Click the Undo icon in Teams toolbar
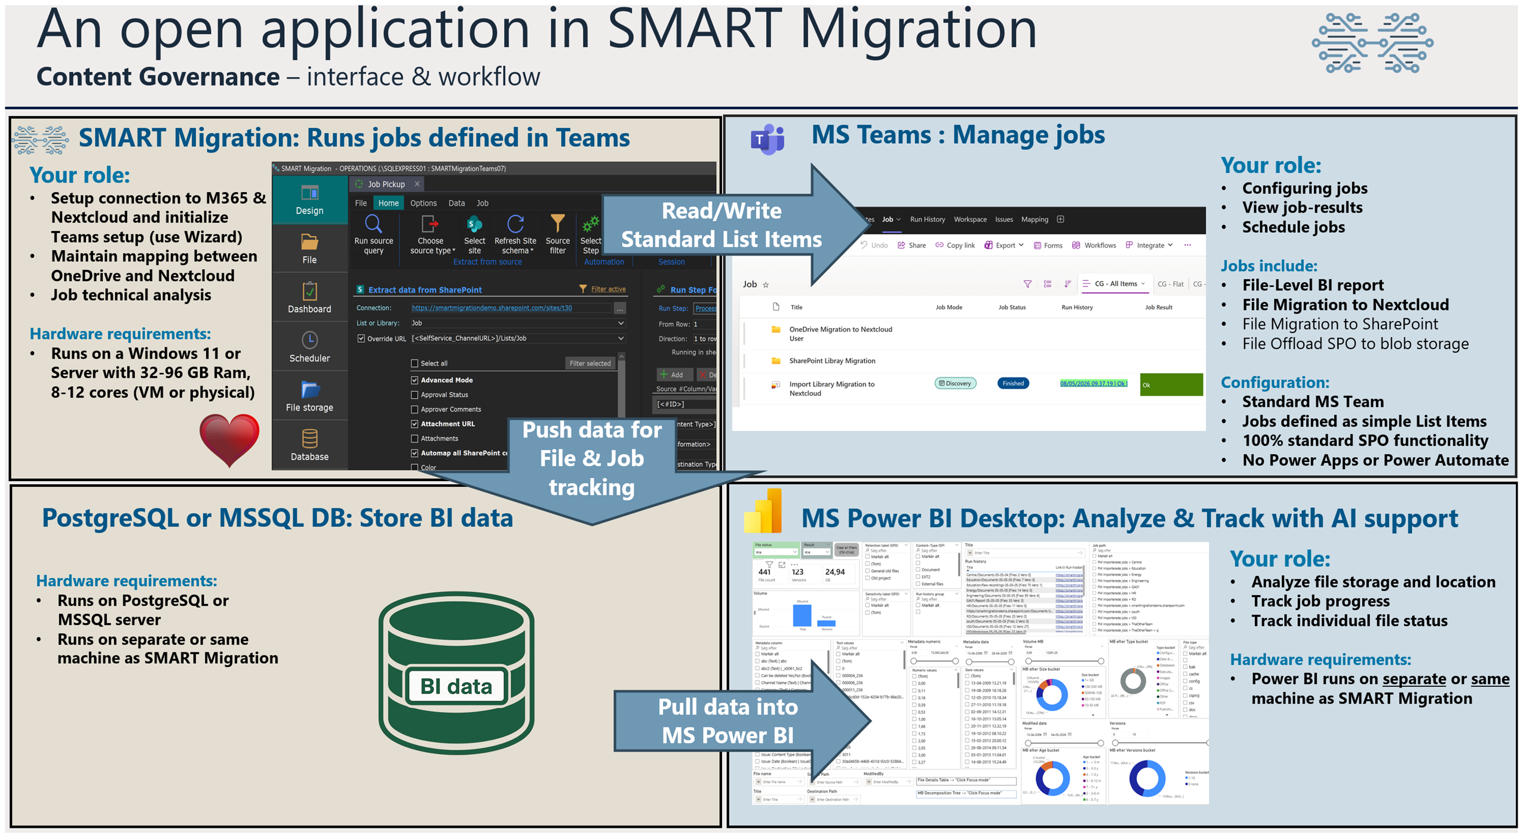 [864, 245]
